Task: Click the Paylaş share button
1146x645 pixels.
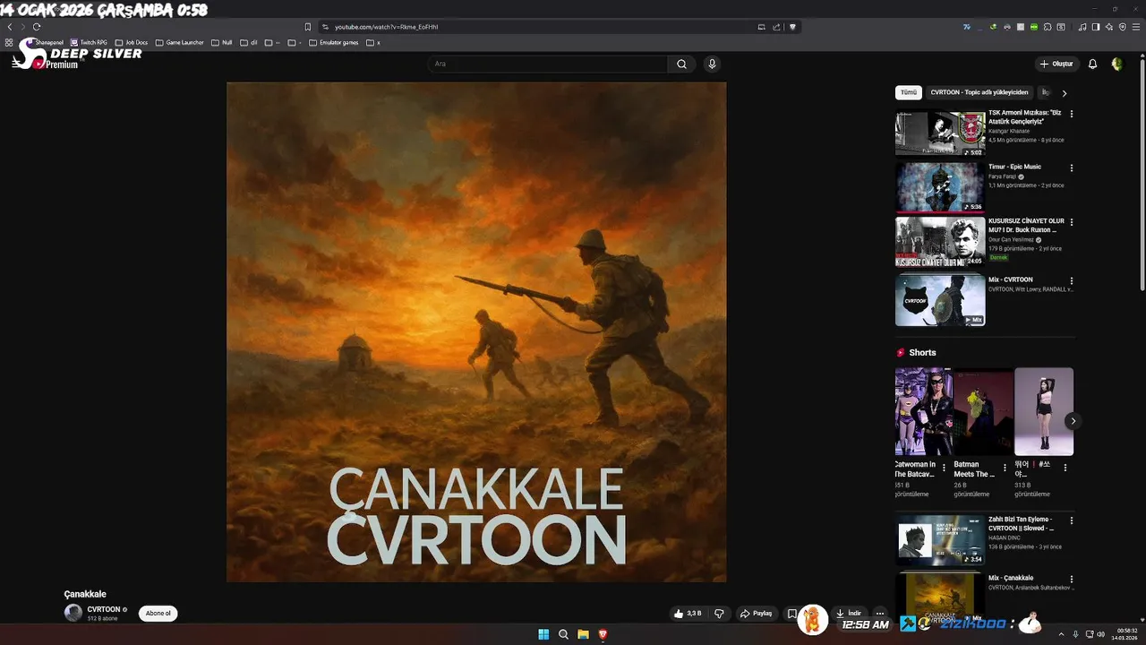Action: coord(756,614)
